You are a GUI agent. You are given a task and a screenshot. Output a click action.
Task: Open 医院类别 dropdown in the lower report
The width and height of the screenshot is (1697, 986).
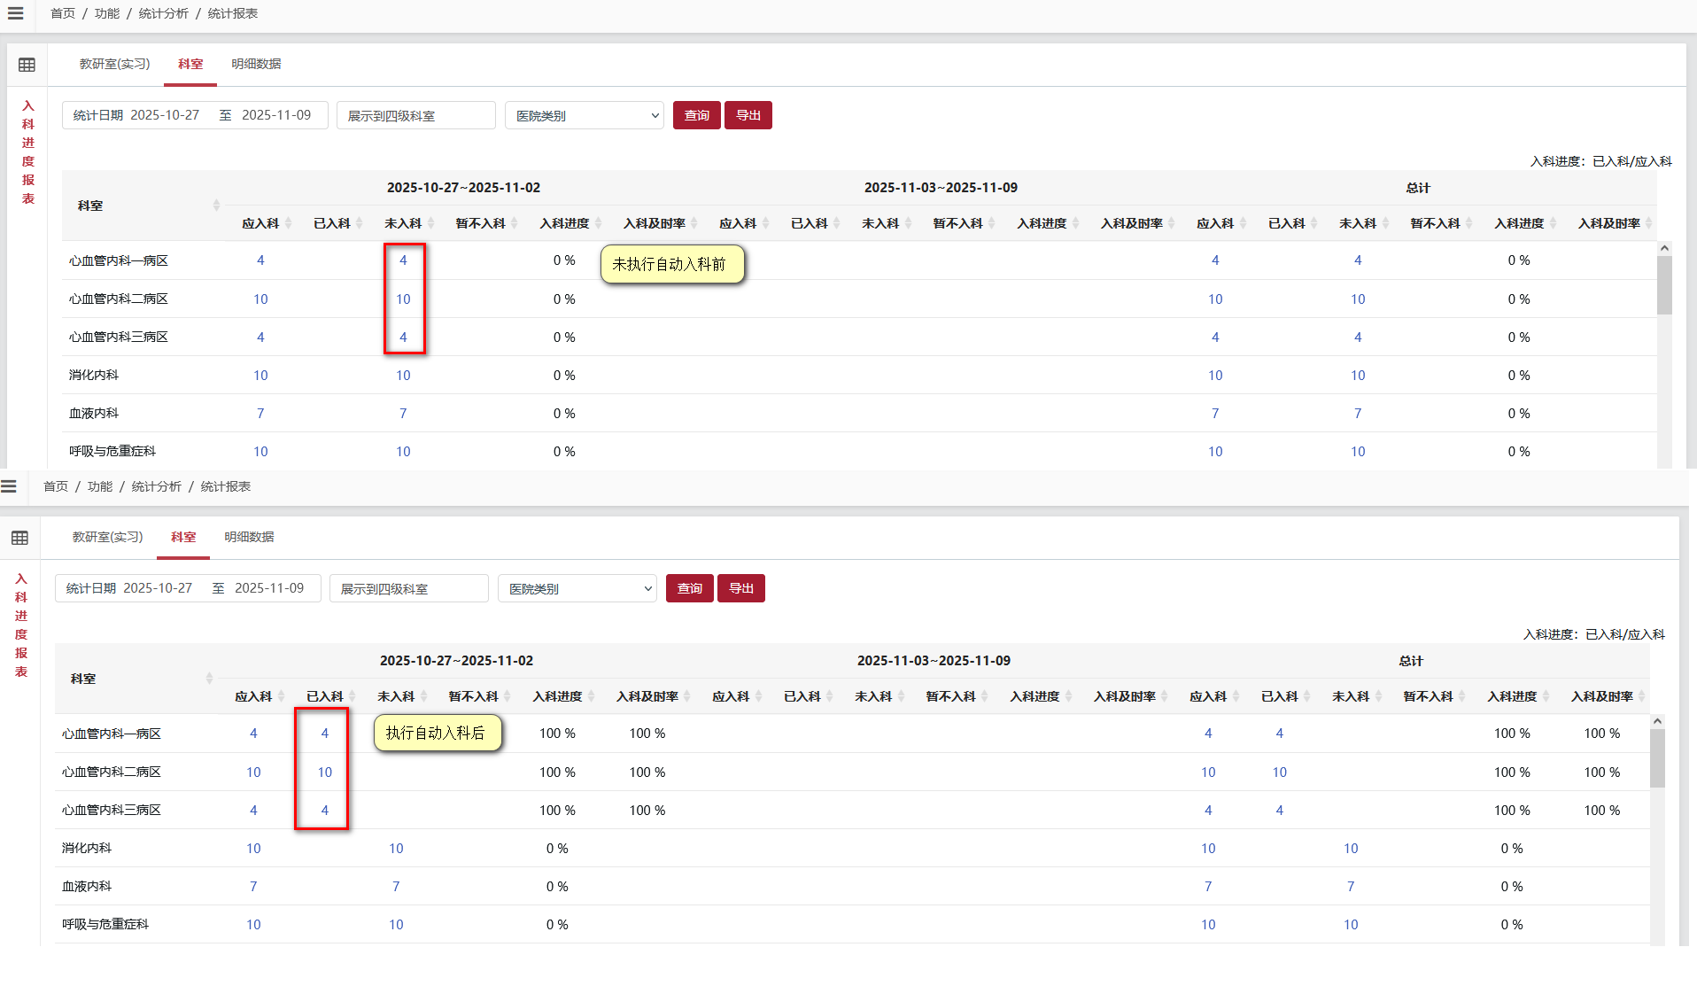pyautogui.click(x=577, y=588)
